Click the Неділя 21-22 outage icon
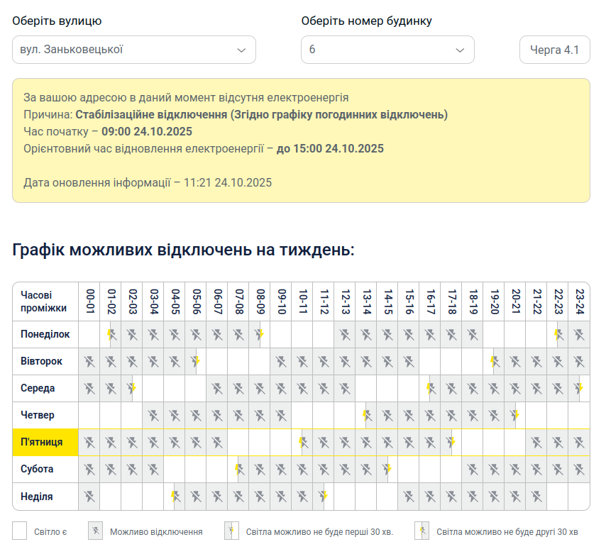This screenshot has width=606, height=559. click(x=536, y=497)
